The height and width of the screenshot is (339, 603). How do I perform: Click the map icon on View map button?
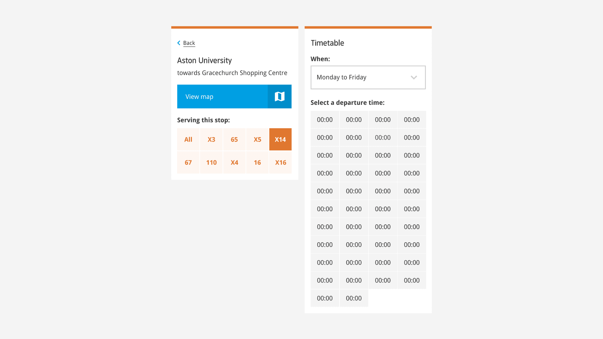[280, 96]
